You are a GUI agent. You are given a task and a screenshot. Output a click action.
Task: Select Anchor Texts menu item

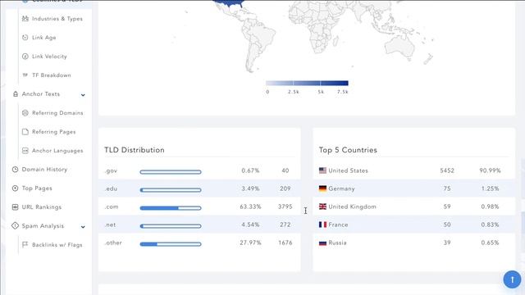tap(41, 94)
